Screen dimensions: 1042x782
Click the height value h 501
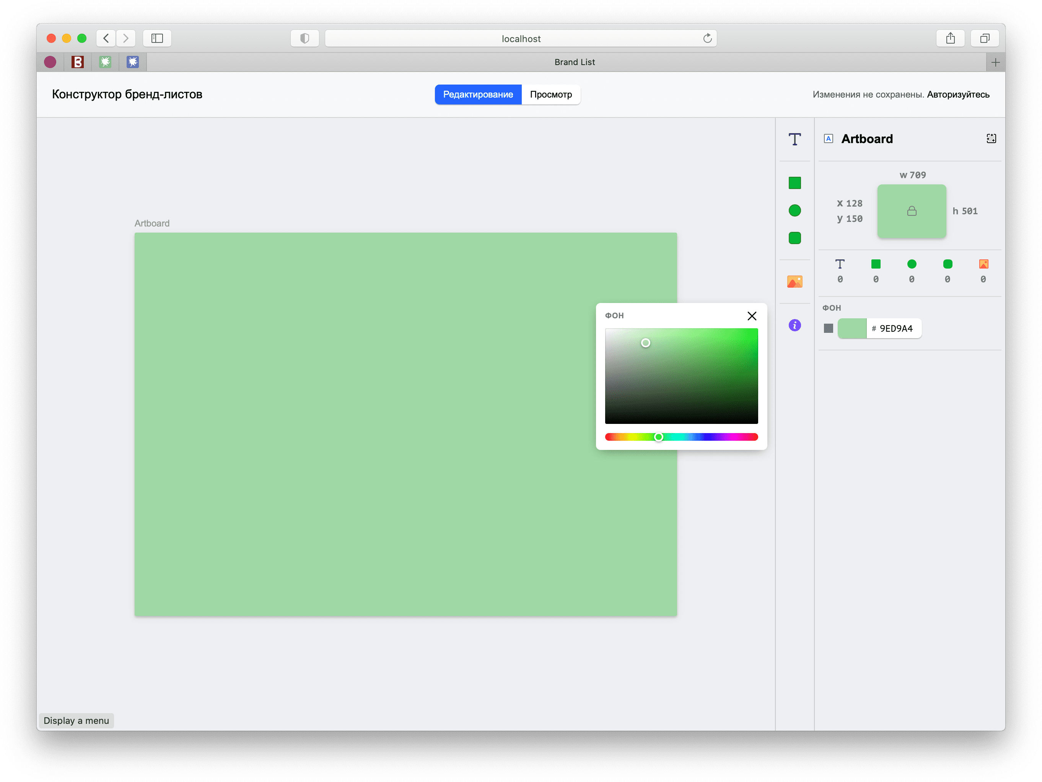[x=964, y=211]
